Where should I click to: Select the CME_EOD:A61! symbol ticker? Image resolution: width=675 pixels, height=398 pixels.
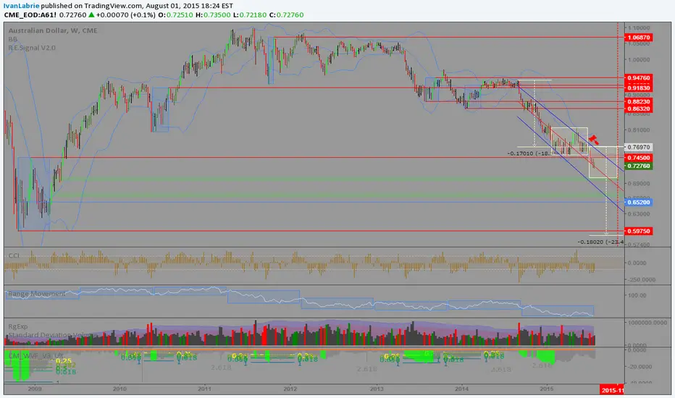(30, 14)
